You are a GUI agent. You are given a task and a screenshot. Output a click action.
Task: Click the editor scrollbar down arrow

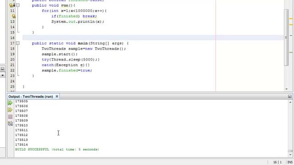click(x=286, y=89)
